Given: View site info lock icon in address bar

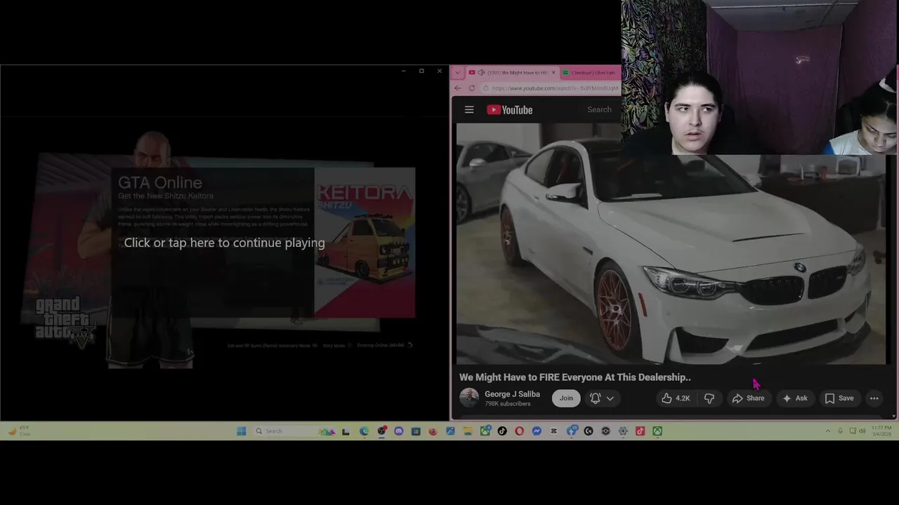Looking at the screenshot, I should point(485,88).
